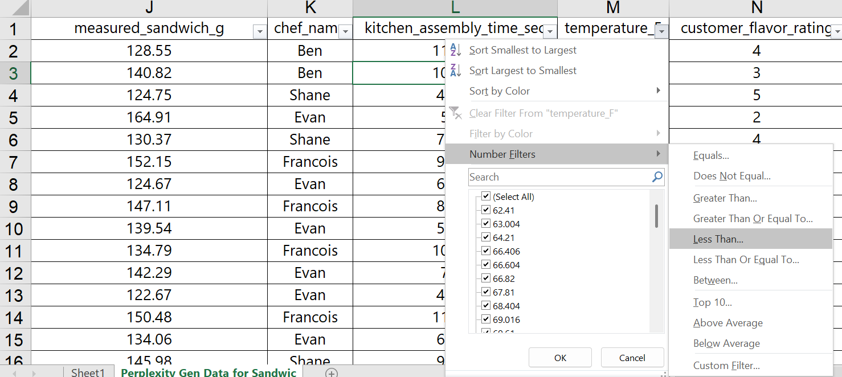Uncheck the 62.41 value checkbox
The image size is (842, 377).
[x=486, y=210]
